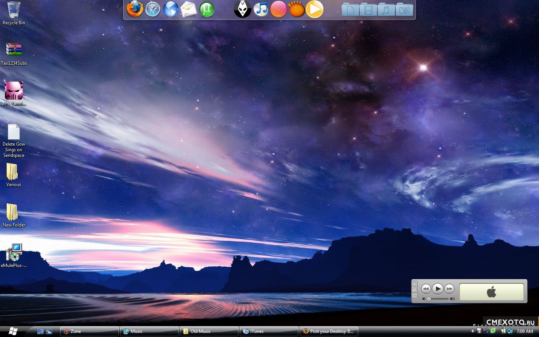Open the Pictures camera folder in dock

[x=404, y=10]
